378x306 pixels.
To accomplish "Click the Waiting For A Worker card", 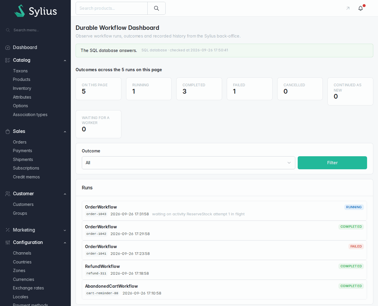I will click(98, 124).
